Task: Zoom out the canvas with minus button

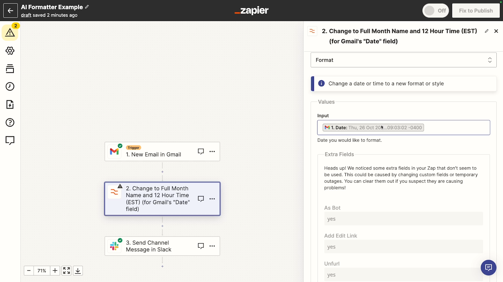Action: pos(29,271)
